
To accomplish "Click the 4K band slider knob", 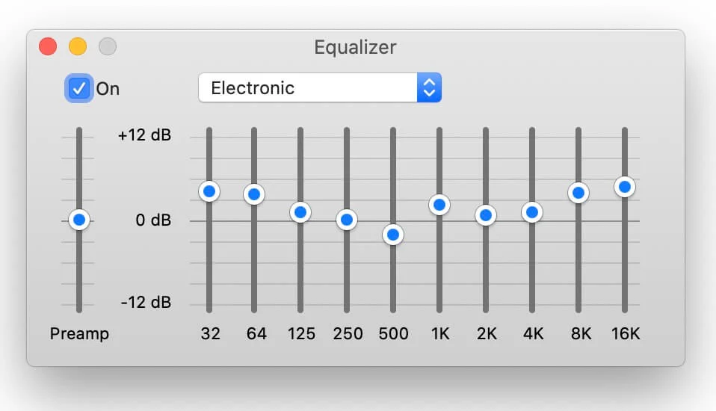I will pyautogui.click(x=532, y=212).
